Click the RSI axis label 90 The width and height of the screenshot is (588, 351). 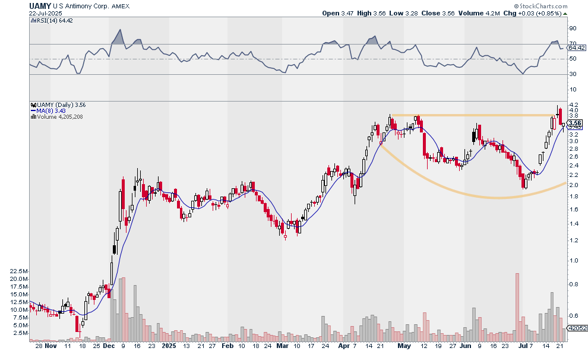(573, 29)
